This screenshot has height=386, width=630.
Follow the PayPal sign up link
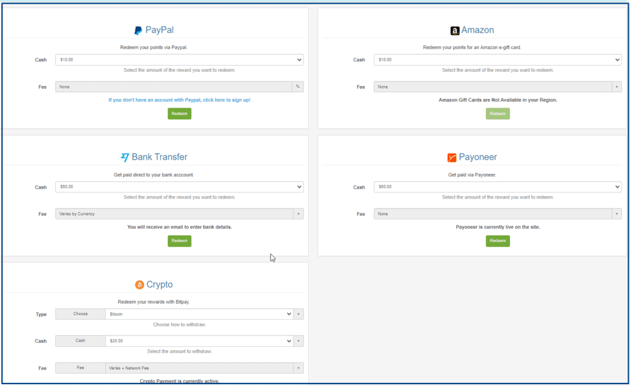pos(180,100)
